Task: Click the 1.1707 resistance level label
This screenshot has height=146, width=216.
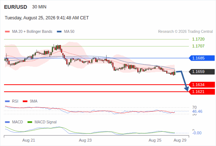Action: click(x=198, y=46)
